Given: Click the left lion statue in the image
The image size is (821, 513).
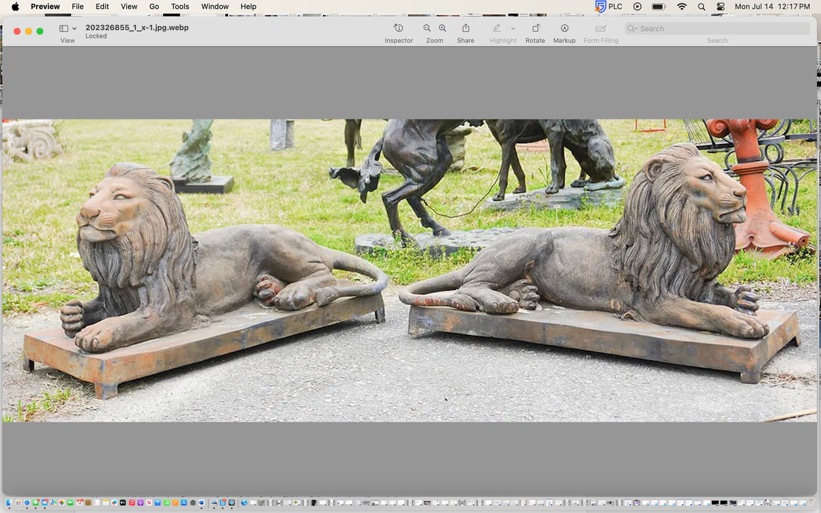Looking at the screenshot, I should point(164,263).
